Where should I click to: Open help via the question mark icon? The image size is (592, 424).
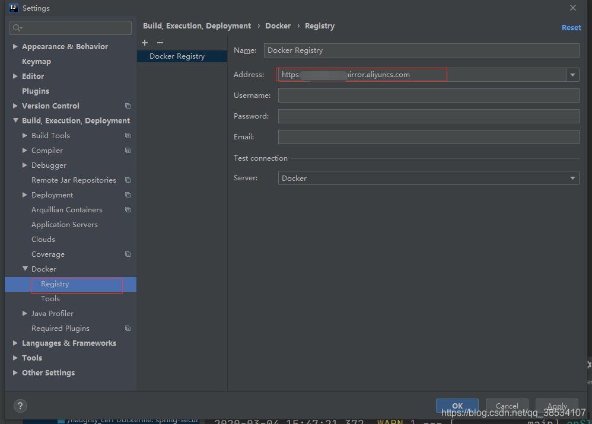(x=20, y=406)
